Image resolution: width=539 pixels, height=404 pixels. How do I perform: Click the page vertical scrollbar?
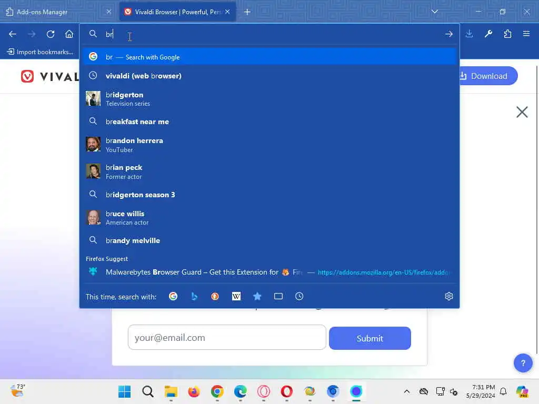[x=536, y=209]
